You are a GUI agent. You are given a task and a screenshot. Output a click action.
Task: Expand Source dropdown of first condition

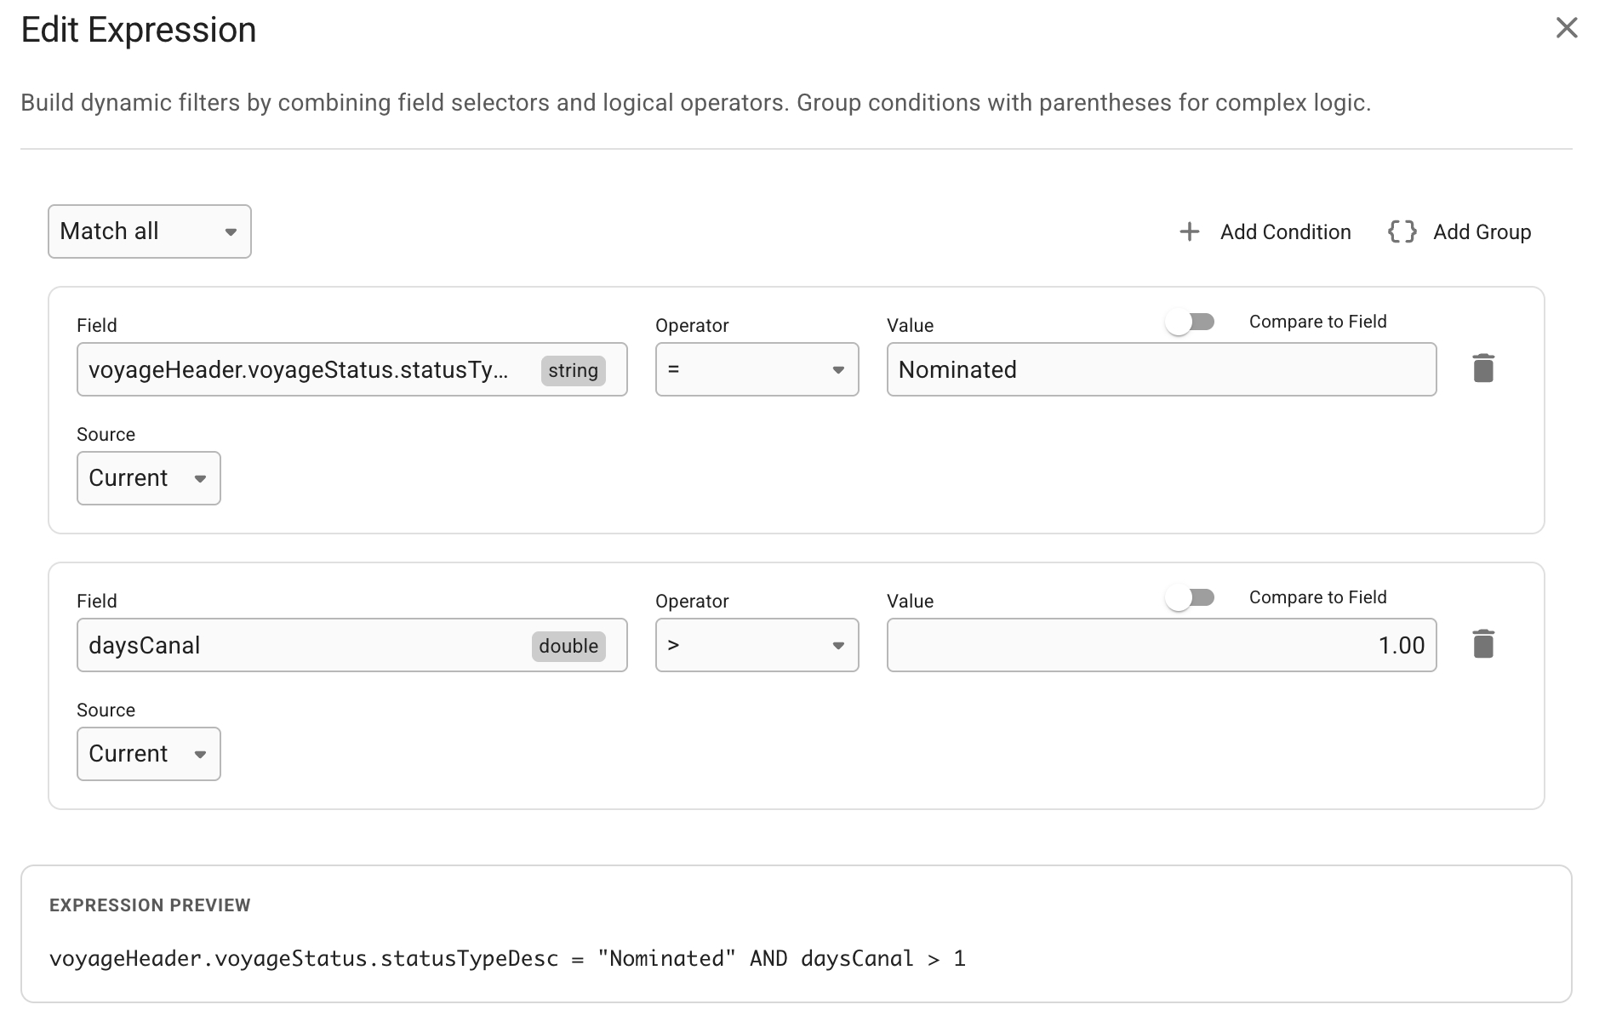coord(148,478)
